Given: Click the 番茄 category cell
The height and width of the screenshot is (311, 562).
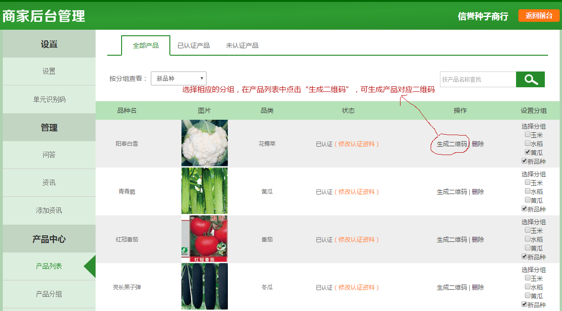Looking at the screenshot, I should click(x=267, y=240).
